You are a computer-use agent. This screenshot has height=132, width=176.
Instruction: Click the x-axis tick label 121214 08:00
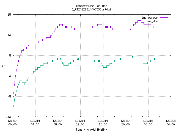(57, 123)
